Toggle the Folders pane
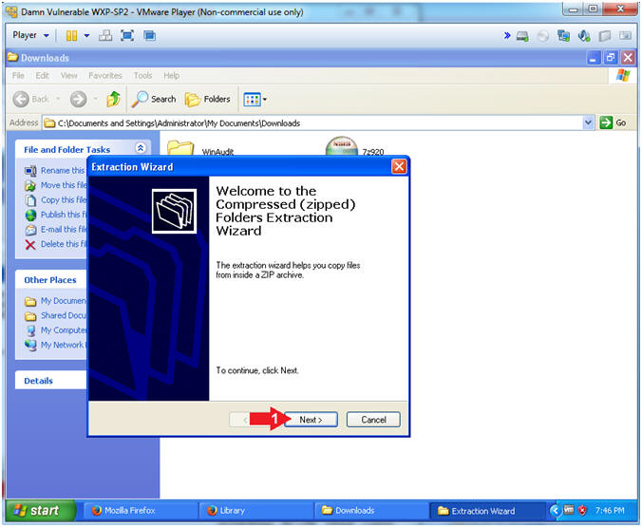 pos(208,99)
